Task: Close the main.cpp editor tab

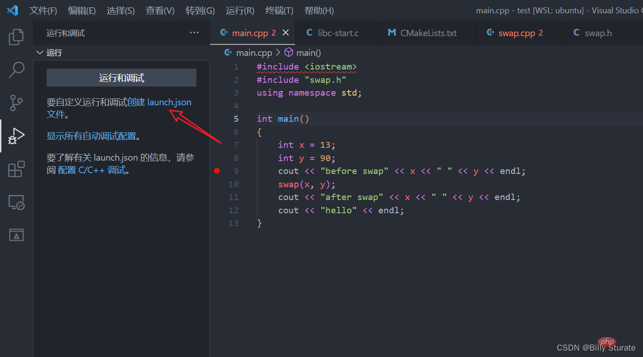Action: pos(286,32)
